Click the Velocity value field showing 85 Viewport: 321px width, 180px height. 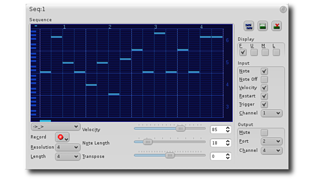217,130
